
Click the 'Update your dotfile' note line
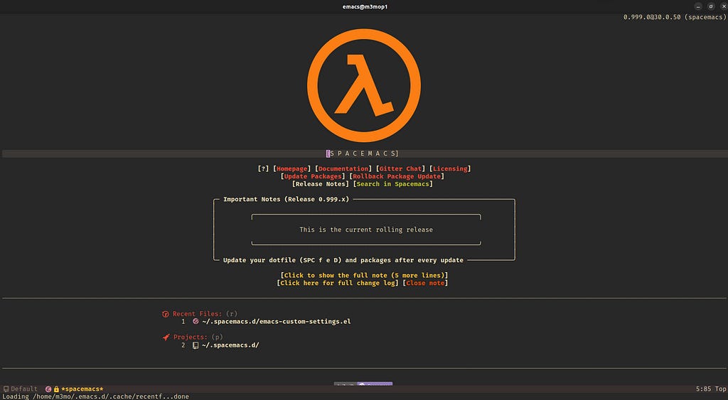click(343, 260)
